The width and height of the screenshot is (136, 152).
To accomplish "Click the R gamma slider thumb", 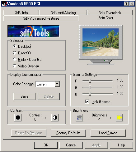I will (x=90, y=81).
